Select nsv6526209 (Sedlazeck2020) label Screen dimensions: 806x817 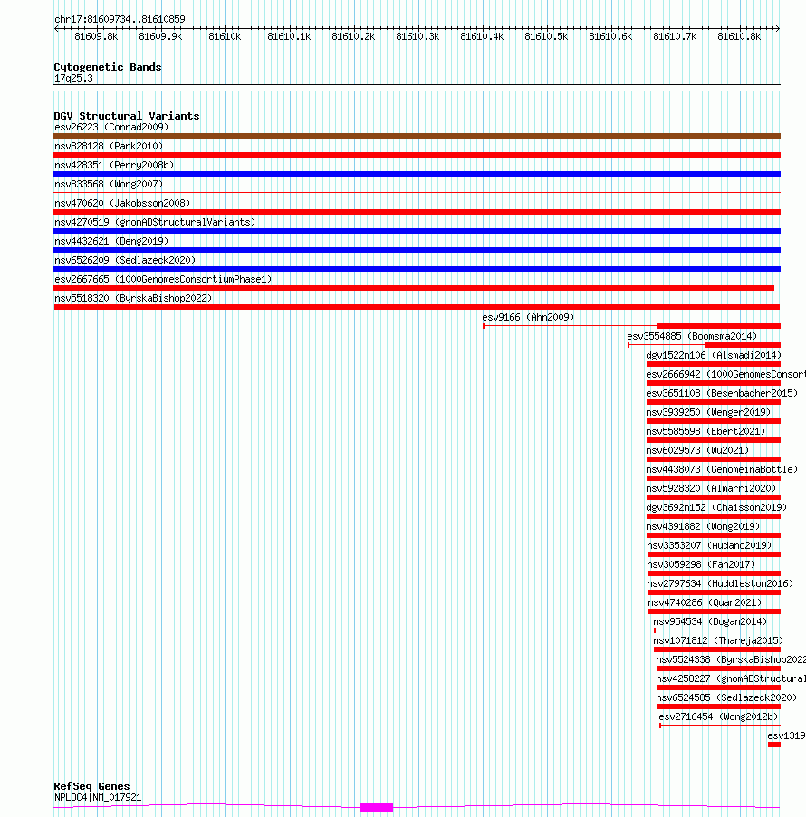(125, 260)
